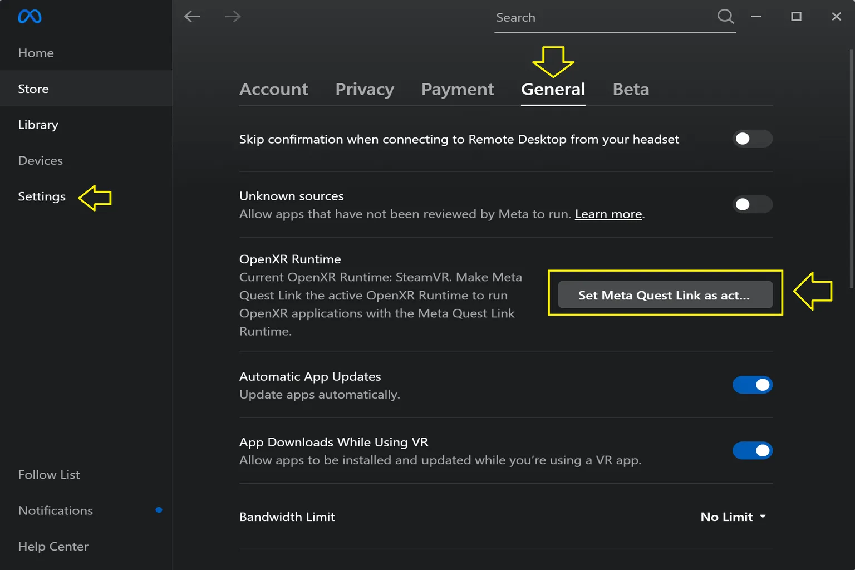Enable the Unknown sources switch
The image size is (855, 570).
[x=752, y=204]
